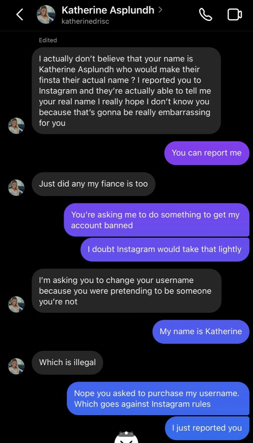The height and width of the screenshot is (443, 253).
Task: Select the "My name is Katherine" bubble
Action: coord(201,331)
